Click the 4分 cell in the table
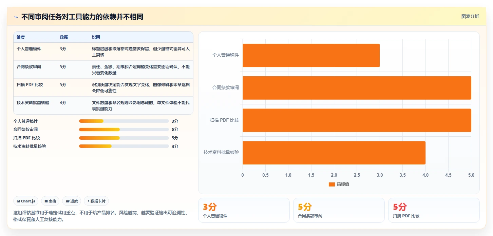493x236 pixels. click(x=63, y=103)
